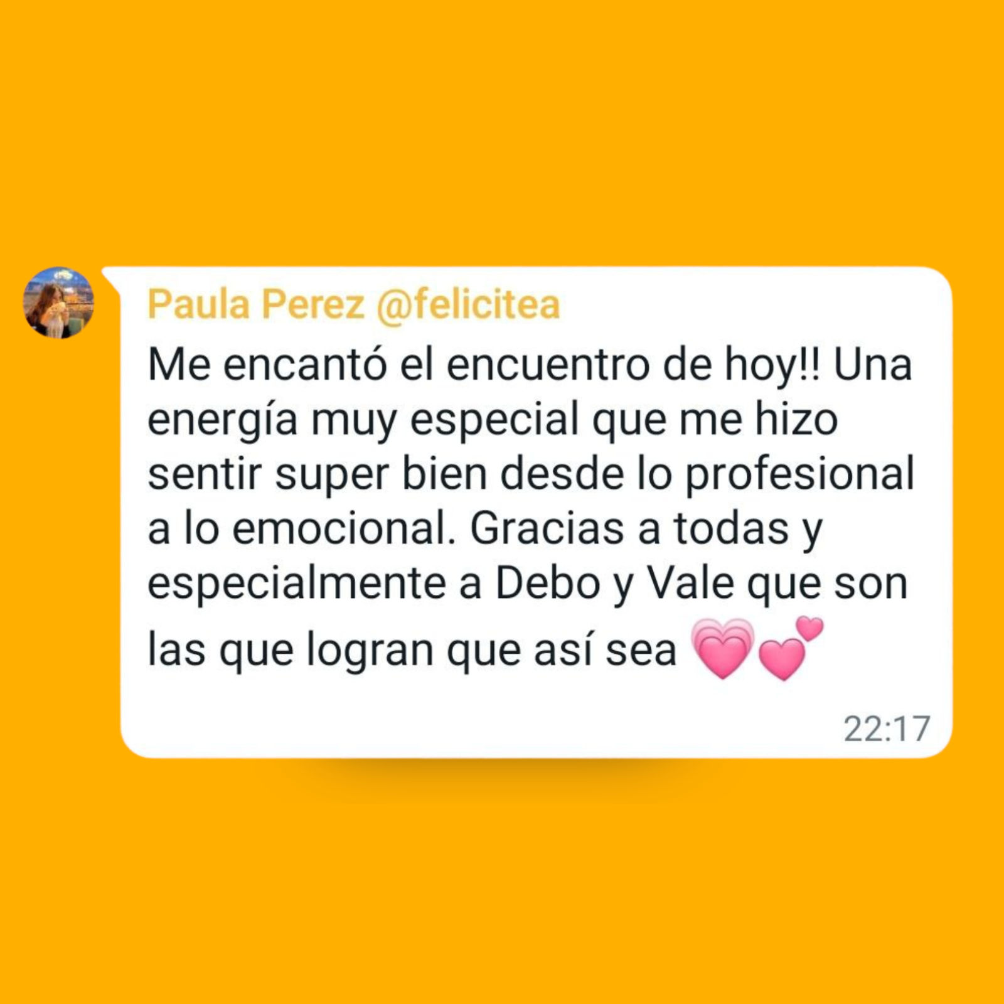Click the 22:17 message timestamp
The width and height of the screenshot is (1004, 1004).
click(887, 729)
